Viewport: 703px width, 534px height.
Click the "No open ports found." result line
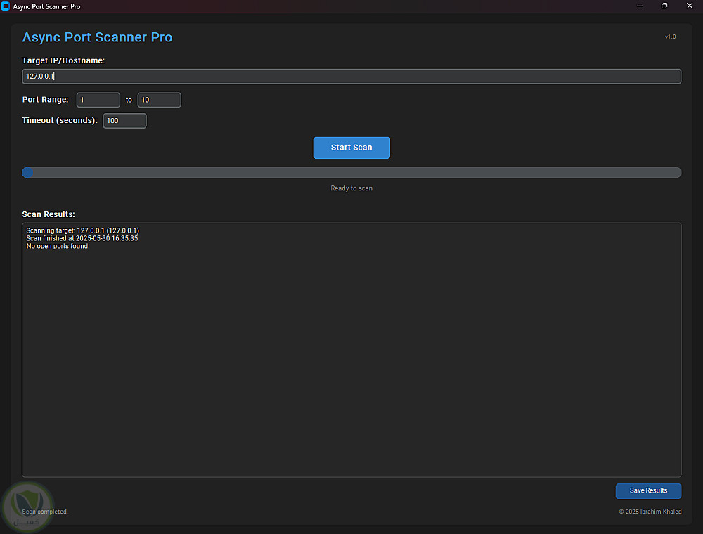click(x=58, y=246)
